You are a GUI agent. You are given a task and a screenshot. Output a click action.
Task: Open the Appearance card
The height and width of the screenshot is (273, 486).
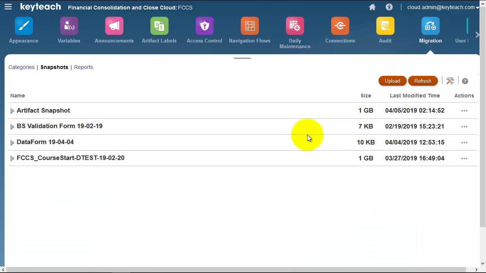coord(24,31)
